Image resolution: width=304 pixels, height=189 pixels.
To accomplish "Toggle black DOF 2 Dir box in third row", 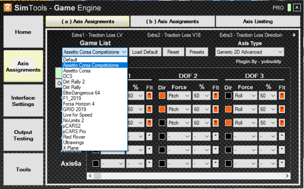I will 162,123.
